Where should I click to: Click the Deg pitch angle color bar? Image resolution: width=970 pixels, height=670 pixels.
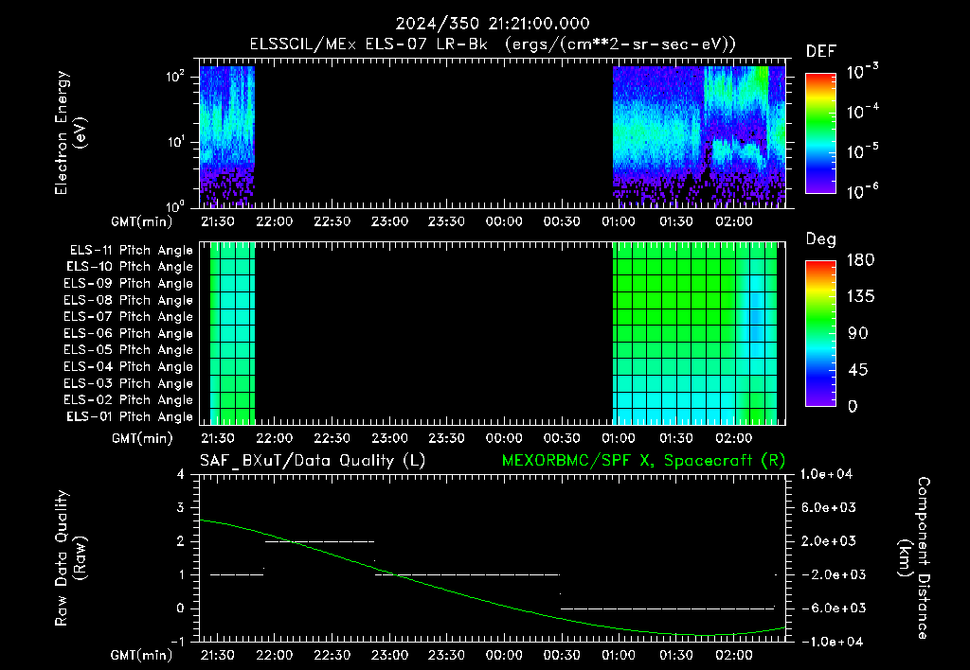(x=820, y=333)
